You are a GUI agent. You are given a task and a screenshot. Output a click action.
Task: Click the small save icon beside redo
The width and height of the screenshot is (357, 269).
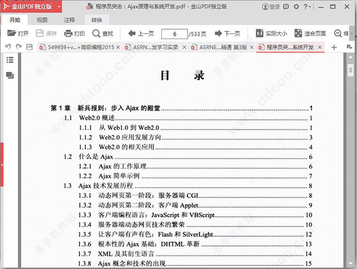[29, 47]
